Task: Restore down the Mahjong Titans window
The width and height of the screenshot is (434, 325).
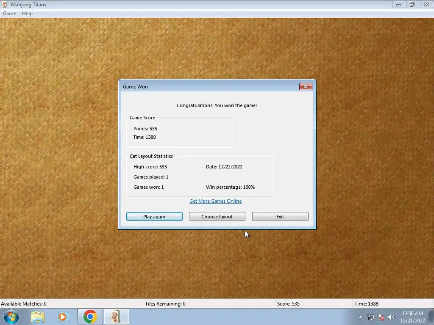Action: [x=412, y=4]
